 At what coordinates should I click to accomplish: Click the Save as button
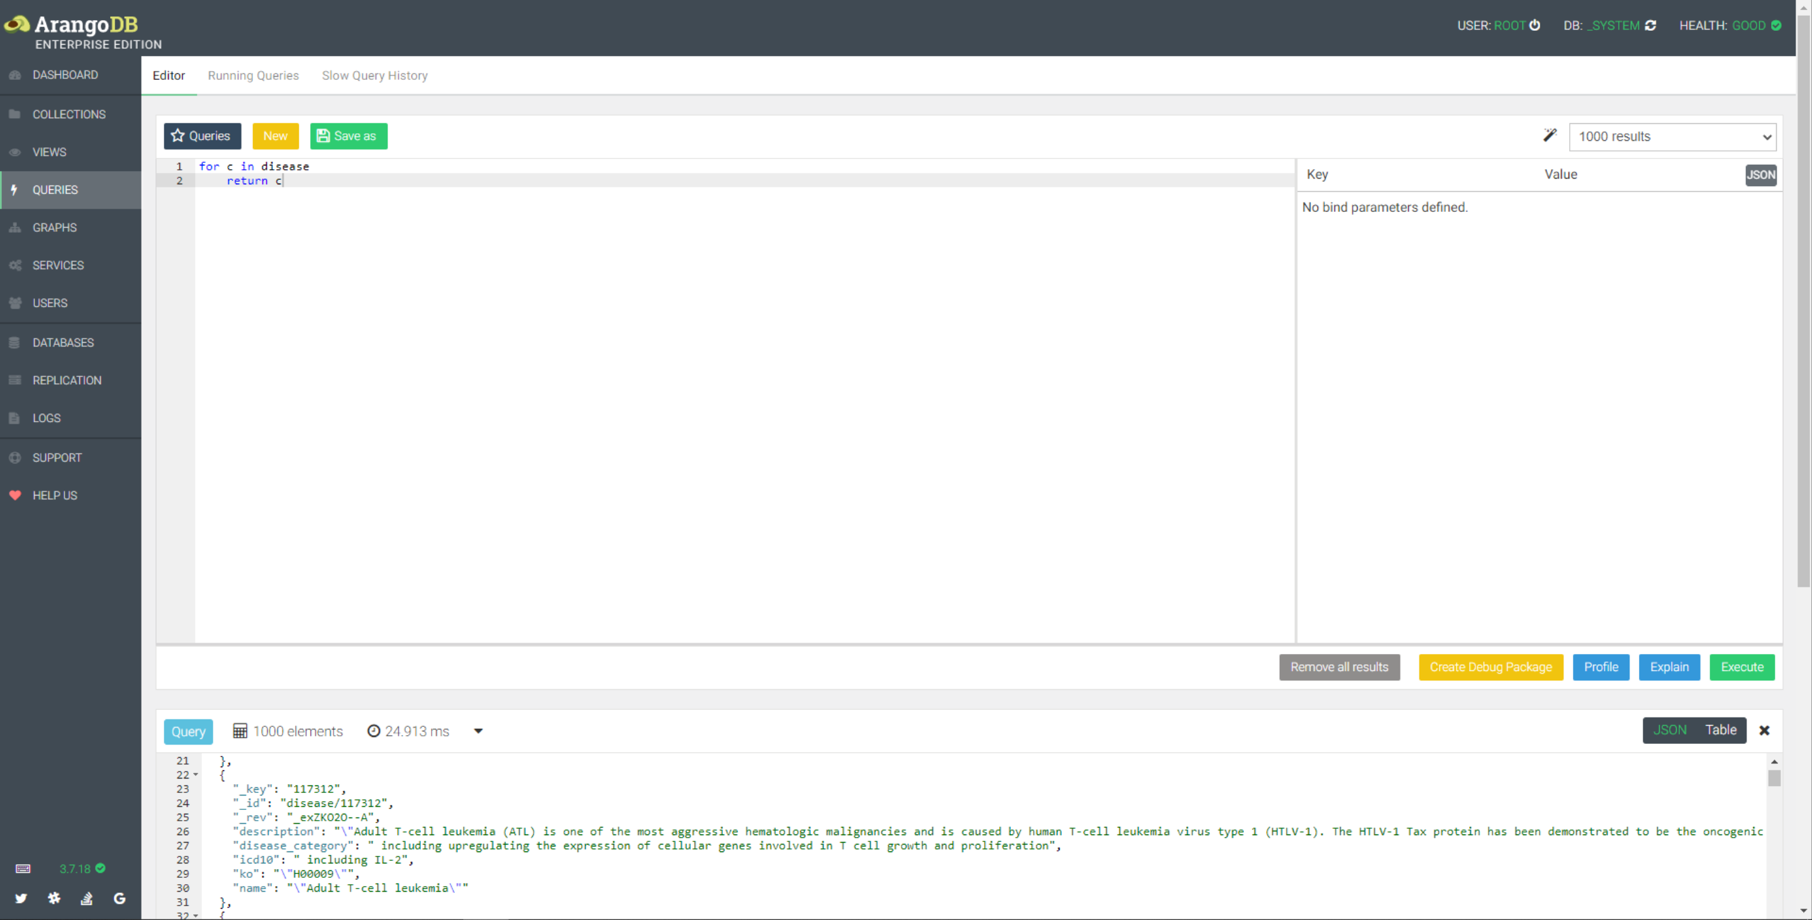(348, 136)
